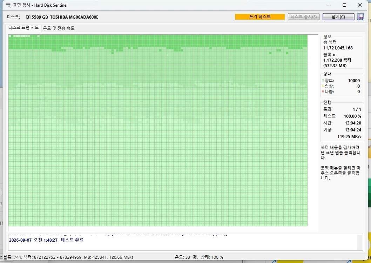
Task: Click the 테스트 중지(S) button
Action: [304, 17]
